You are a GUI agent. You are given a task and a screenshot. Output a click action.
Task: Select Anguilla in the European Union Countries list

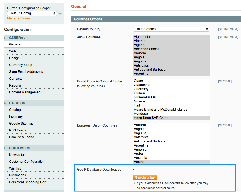(171, 133)
